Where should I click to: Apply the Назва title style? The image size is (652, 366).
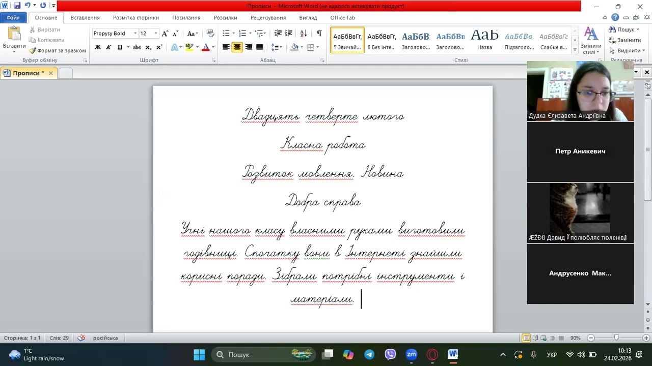click(x=484, y=40)
